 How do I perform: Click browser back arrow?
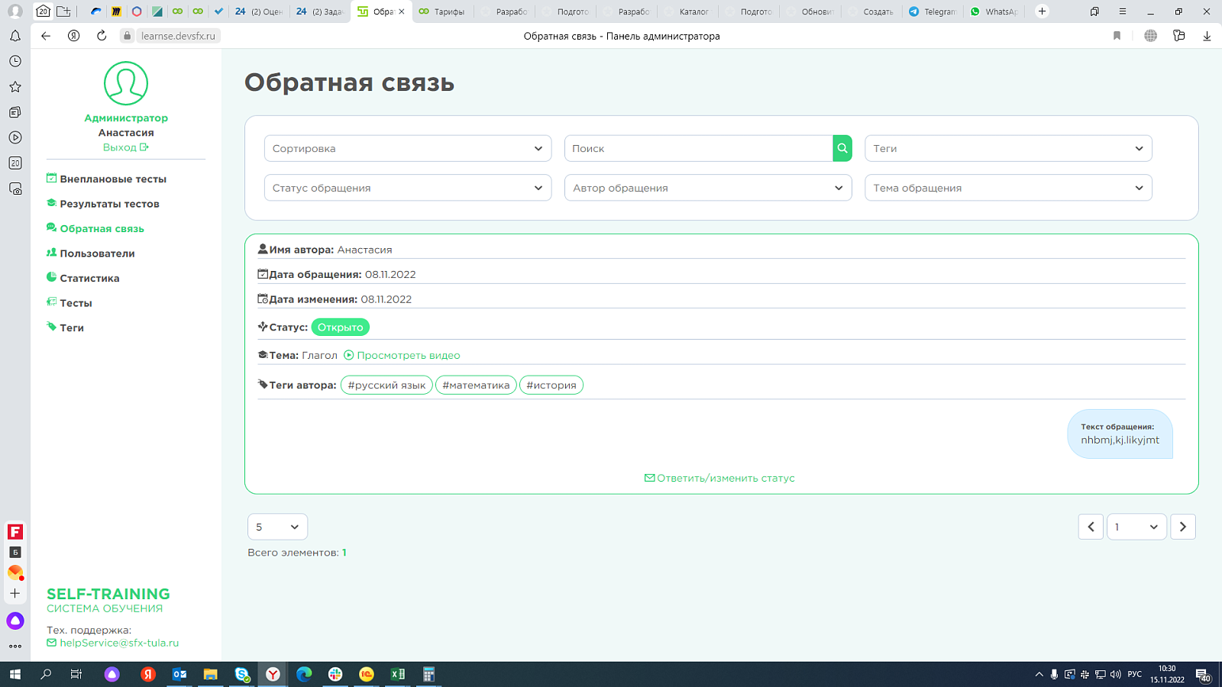[x=46, y=36]
